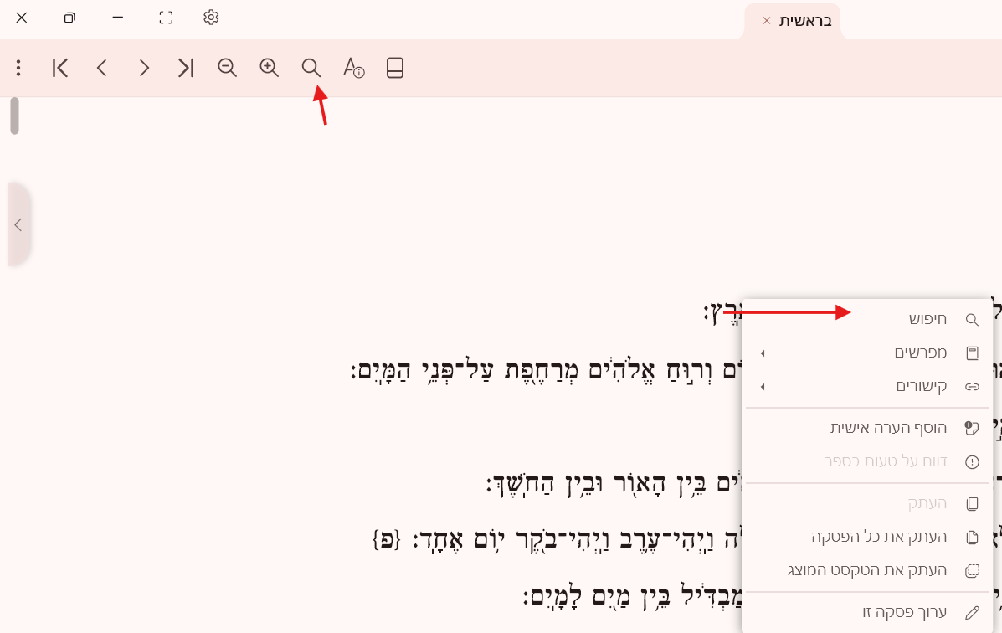Image resolution: width=1002 pixels, height=633 pixels.
Task: Go to the next page chevron
Action: [144, 68]
